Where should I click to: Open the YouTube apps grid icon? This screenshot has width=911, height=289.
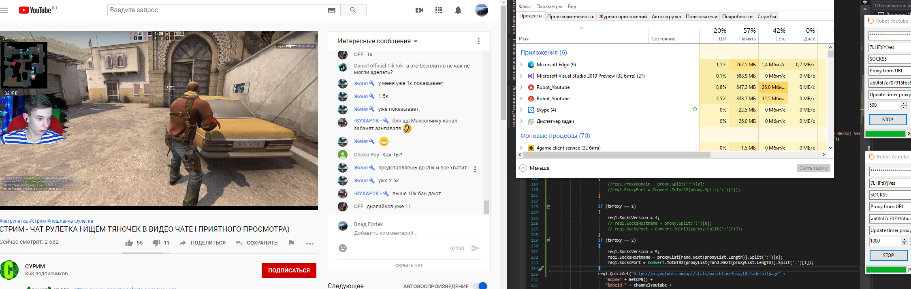(439, 10)
